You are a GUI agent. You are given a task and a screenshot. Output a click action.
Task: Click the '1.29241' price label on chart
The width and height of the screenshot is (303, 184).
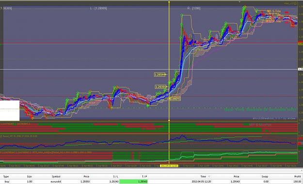[x=175, y=99]
